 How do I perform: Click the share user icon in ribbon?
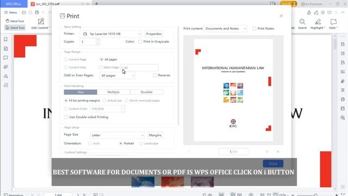click(309, 13)
